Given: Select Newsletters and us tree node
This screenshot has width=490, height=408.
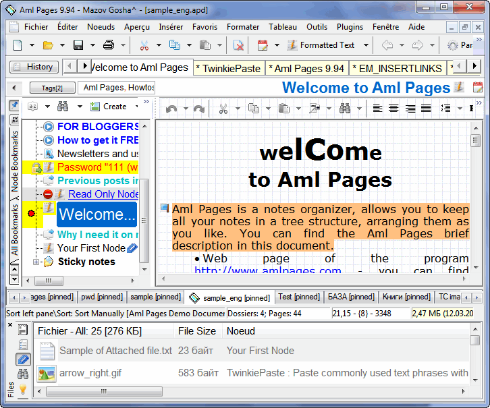Looking at the screenshot, I should pos(98,154).
